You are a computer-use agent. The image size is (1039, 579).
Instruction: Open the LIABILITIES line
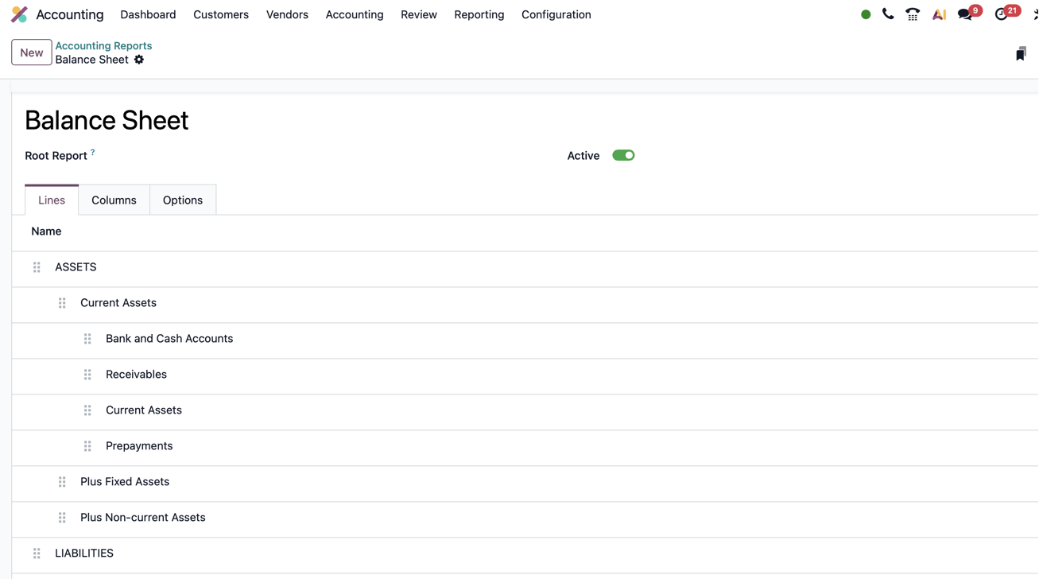[x=84, y=554]
